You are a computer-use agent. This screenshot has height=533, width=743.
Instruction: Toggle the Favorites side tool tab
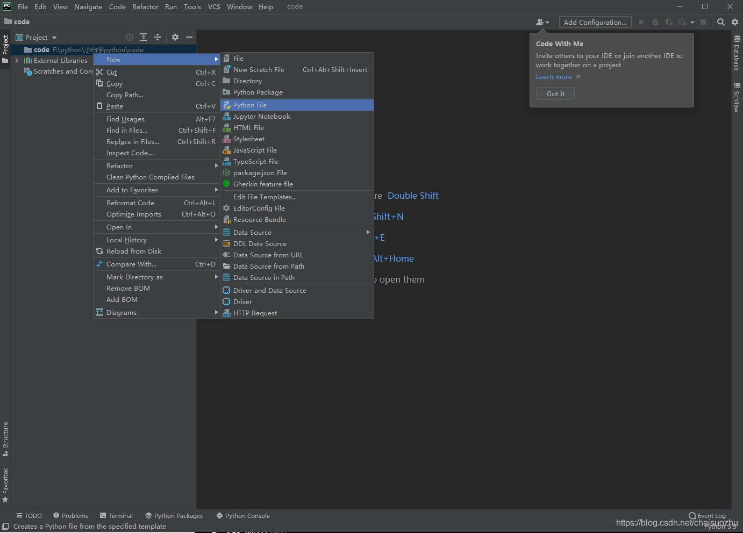pyautogui.click(x=5, y=485)
